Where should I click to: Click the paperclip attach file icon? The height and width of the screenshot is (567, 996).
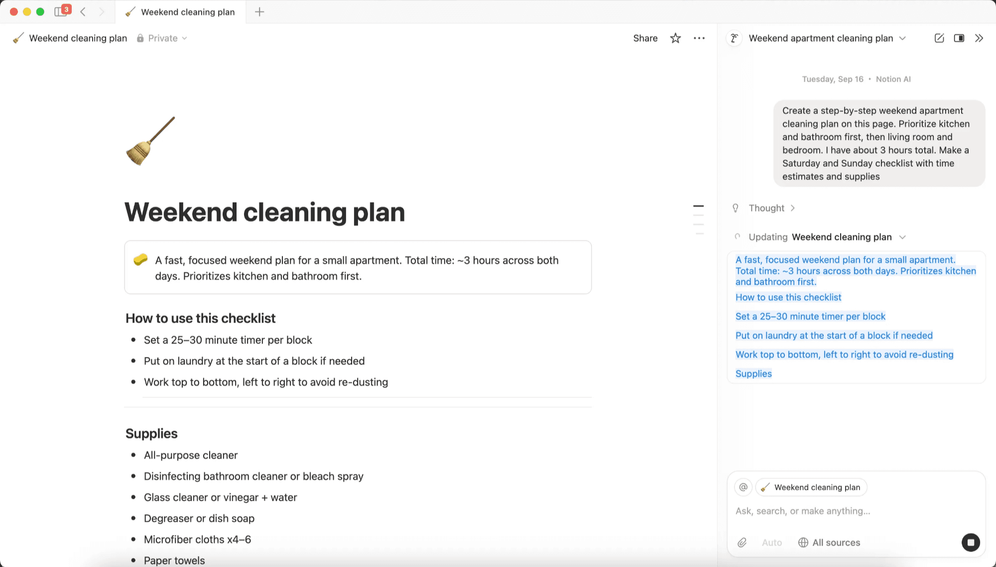click(742, 543)
